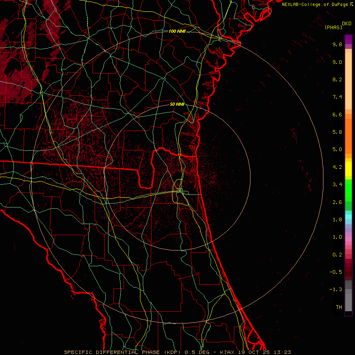Select the yellow swatch beside 4.2

click(348, 168)
